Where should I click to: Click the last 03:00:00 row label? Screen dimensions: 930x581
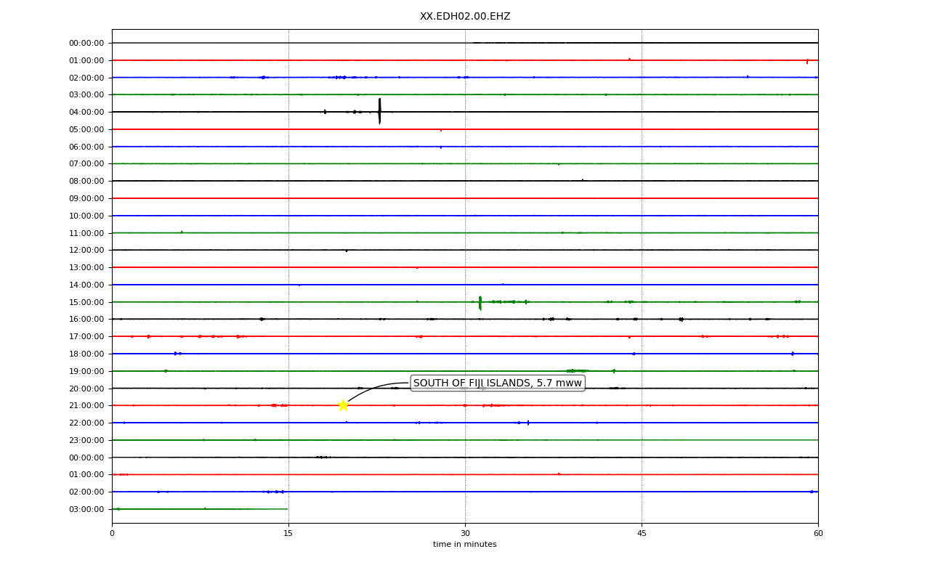click(x=86, y=509)
